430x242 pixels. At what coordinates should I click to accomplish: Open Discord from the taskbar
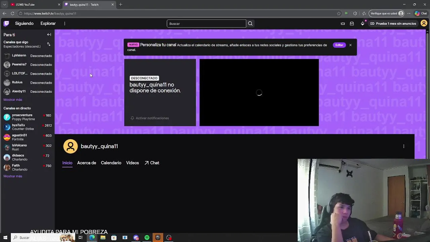(x=136, y=238)
